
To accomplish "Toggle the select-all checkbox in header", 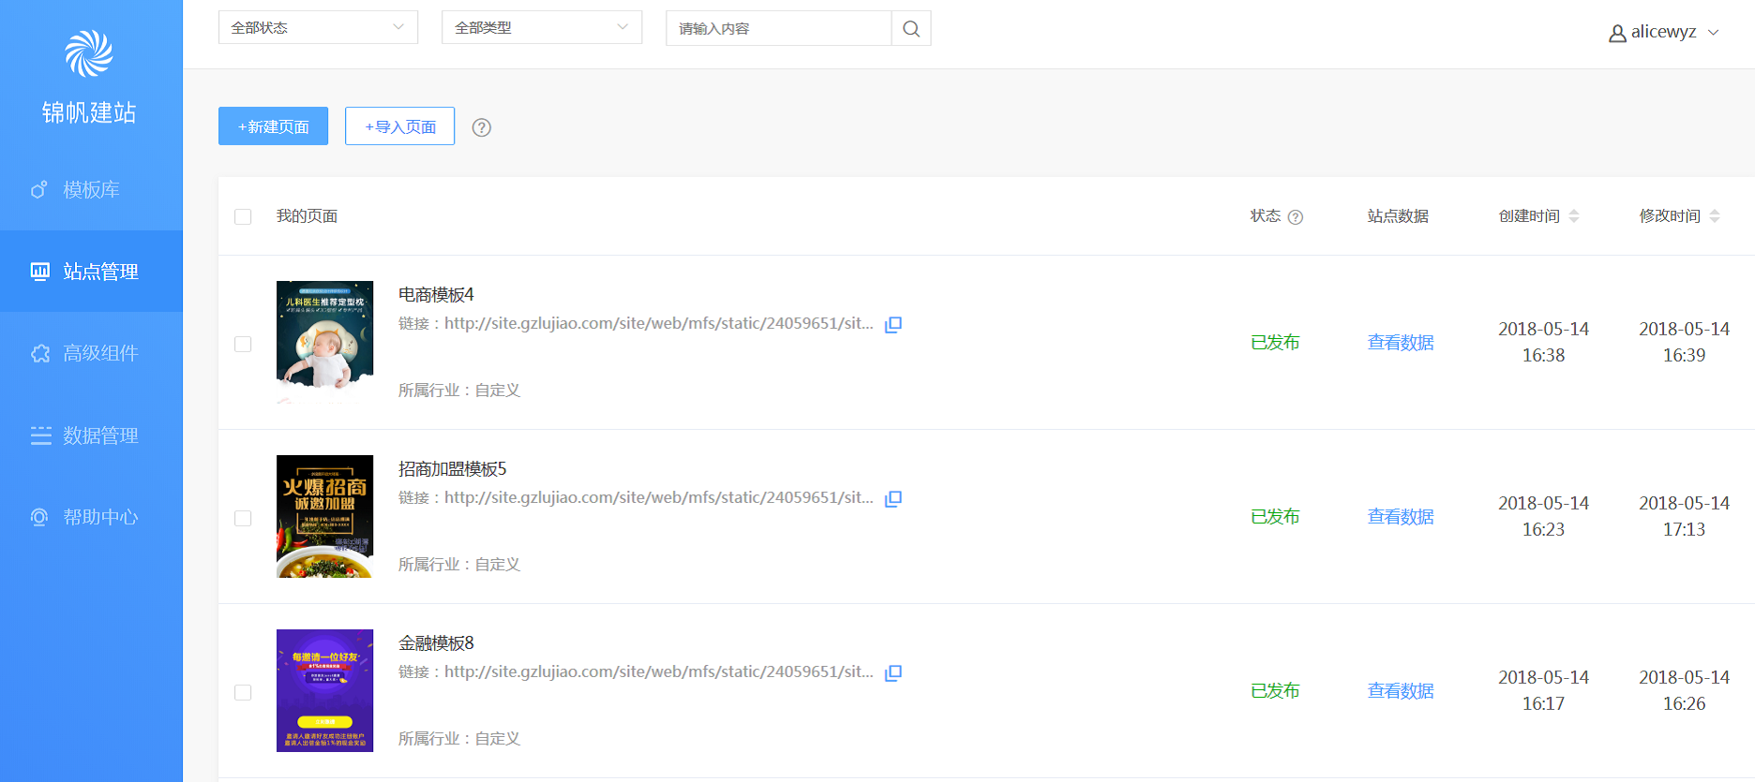I will (x=243, y=217).
